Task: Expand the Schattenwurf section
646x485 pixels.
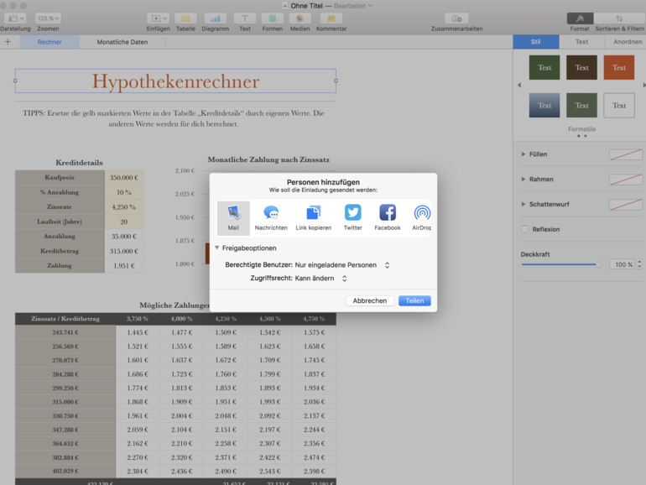Action: pyautogui.click(x=524, y=204)
